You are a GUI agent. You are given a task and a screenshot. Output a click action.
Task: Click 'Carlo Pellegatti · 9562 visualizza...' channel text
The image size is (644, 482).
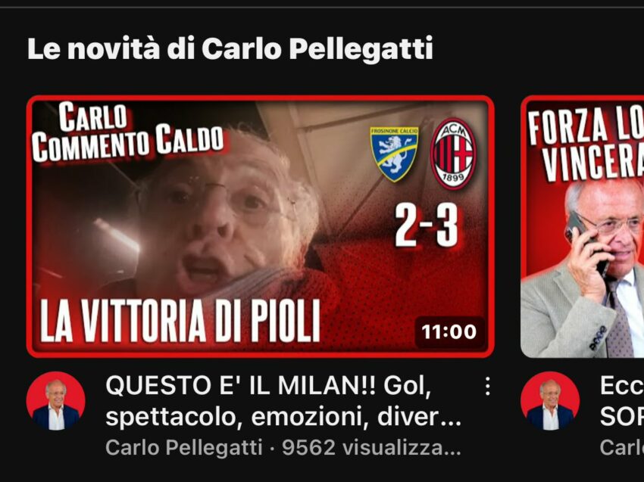[283, 447]
